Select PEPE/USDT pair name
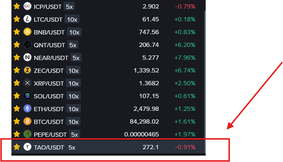283x162 pixels. click(50, 135)
